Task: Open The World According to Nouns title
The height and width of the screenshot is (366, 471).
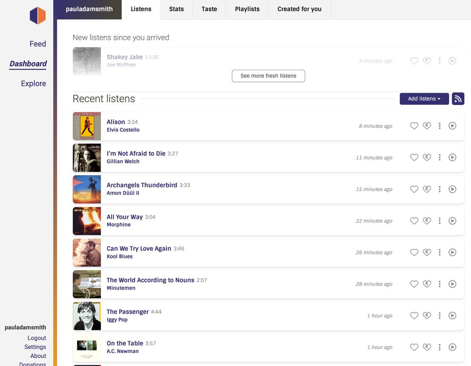Action: click(x=150, y=280)
